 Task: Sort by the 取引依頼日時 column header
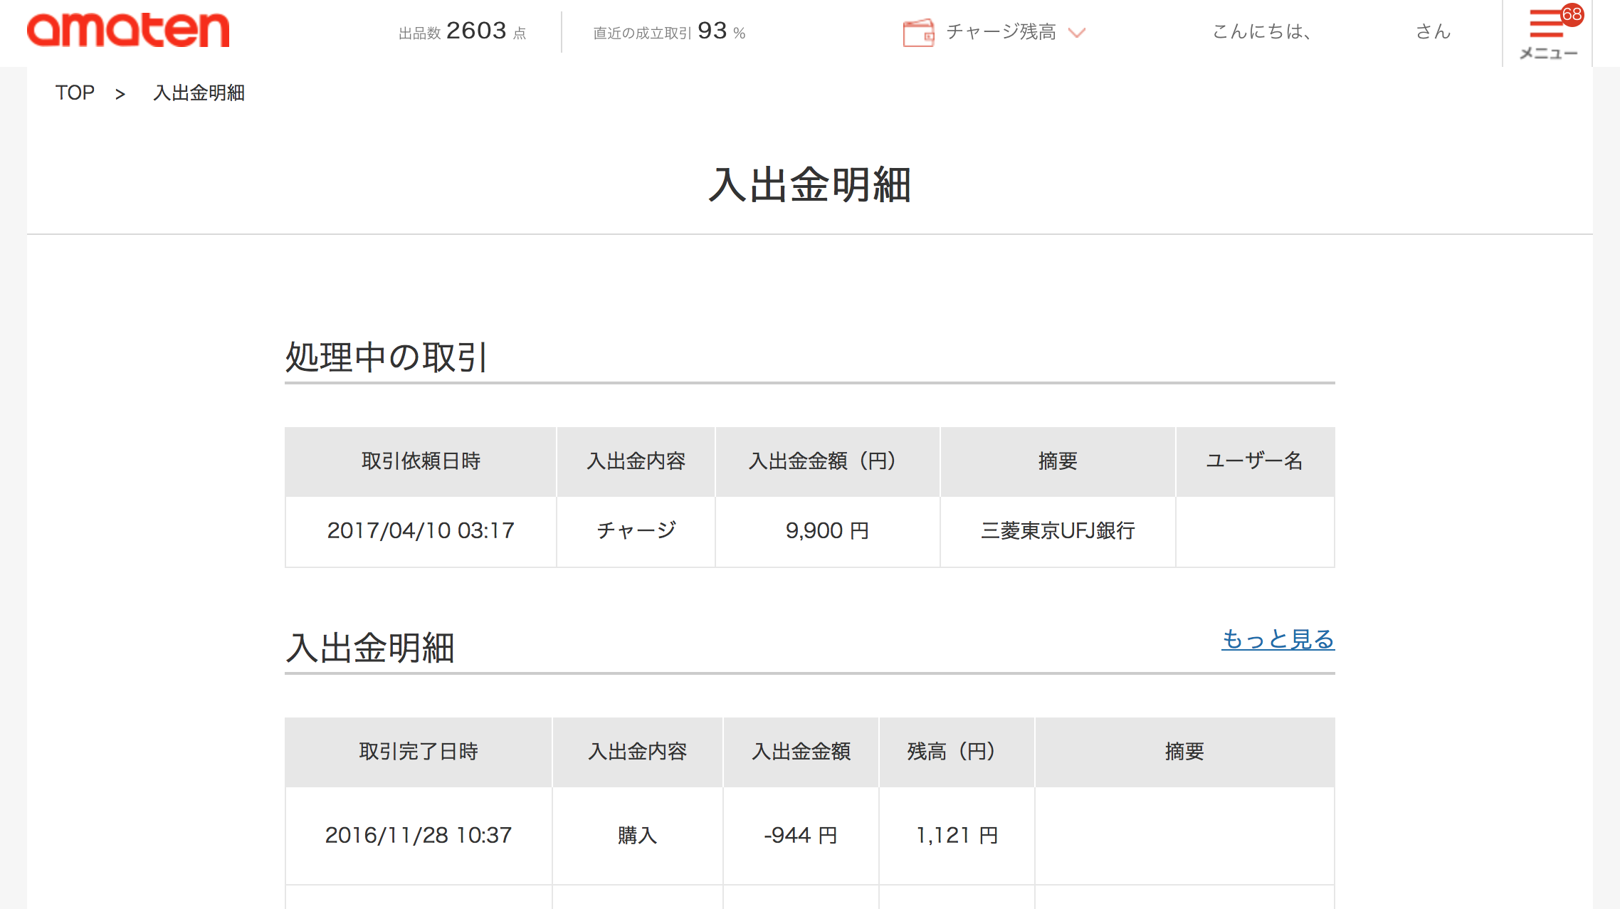click(x=420, y=461)
